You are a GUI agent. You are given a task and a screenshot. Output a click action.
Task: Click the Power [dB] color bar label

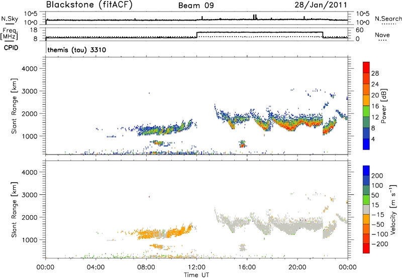pyautogui.click(x=383, y=106)
